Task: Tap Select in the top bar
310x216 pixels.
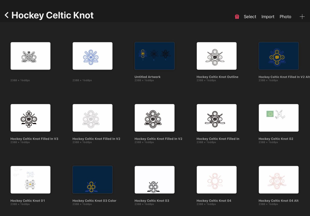Action: pos(250,17)
